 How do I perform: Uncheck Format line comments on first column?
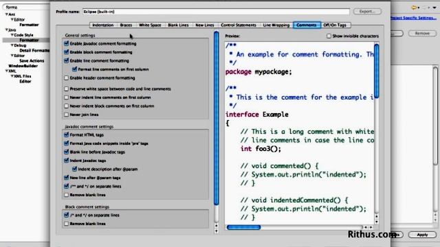(x=75, y=69)
